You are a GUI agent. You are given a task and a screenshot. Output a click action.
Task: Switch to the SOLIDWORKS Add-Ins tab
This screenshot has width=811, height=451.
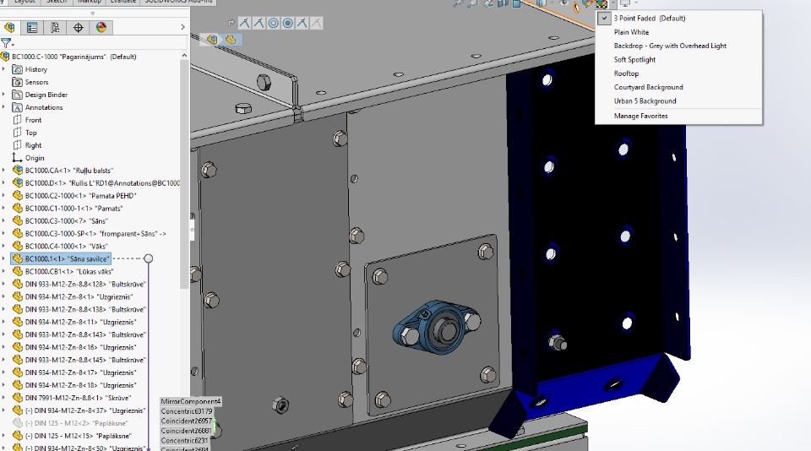178,2
